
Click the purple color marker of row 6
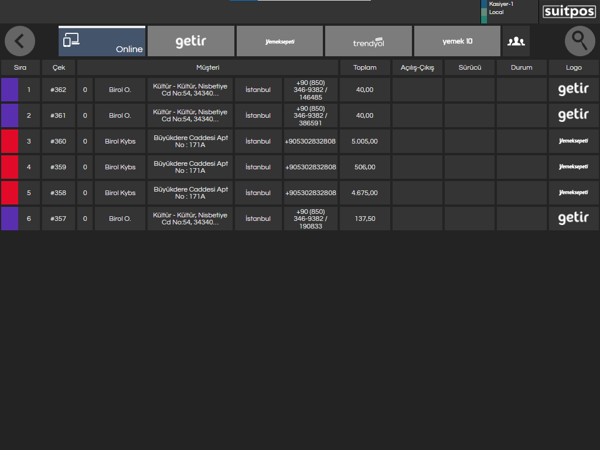9,219
